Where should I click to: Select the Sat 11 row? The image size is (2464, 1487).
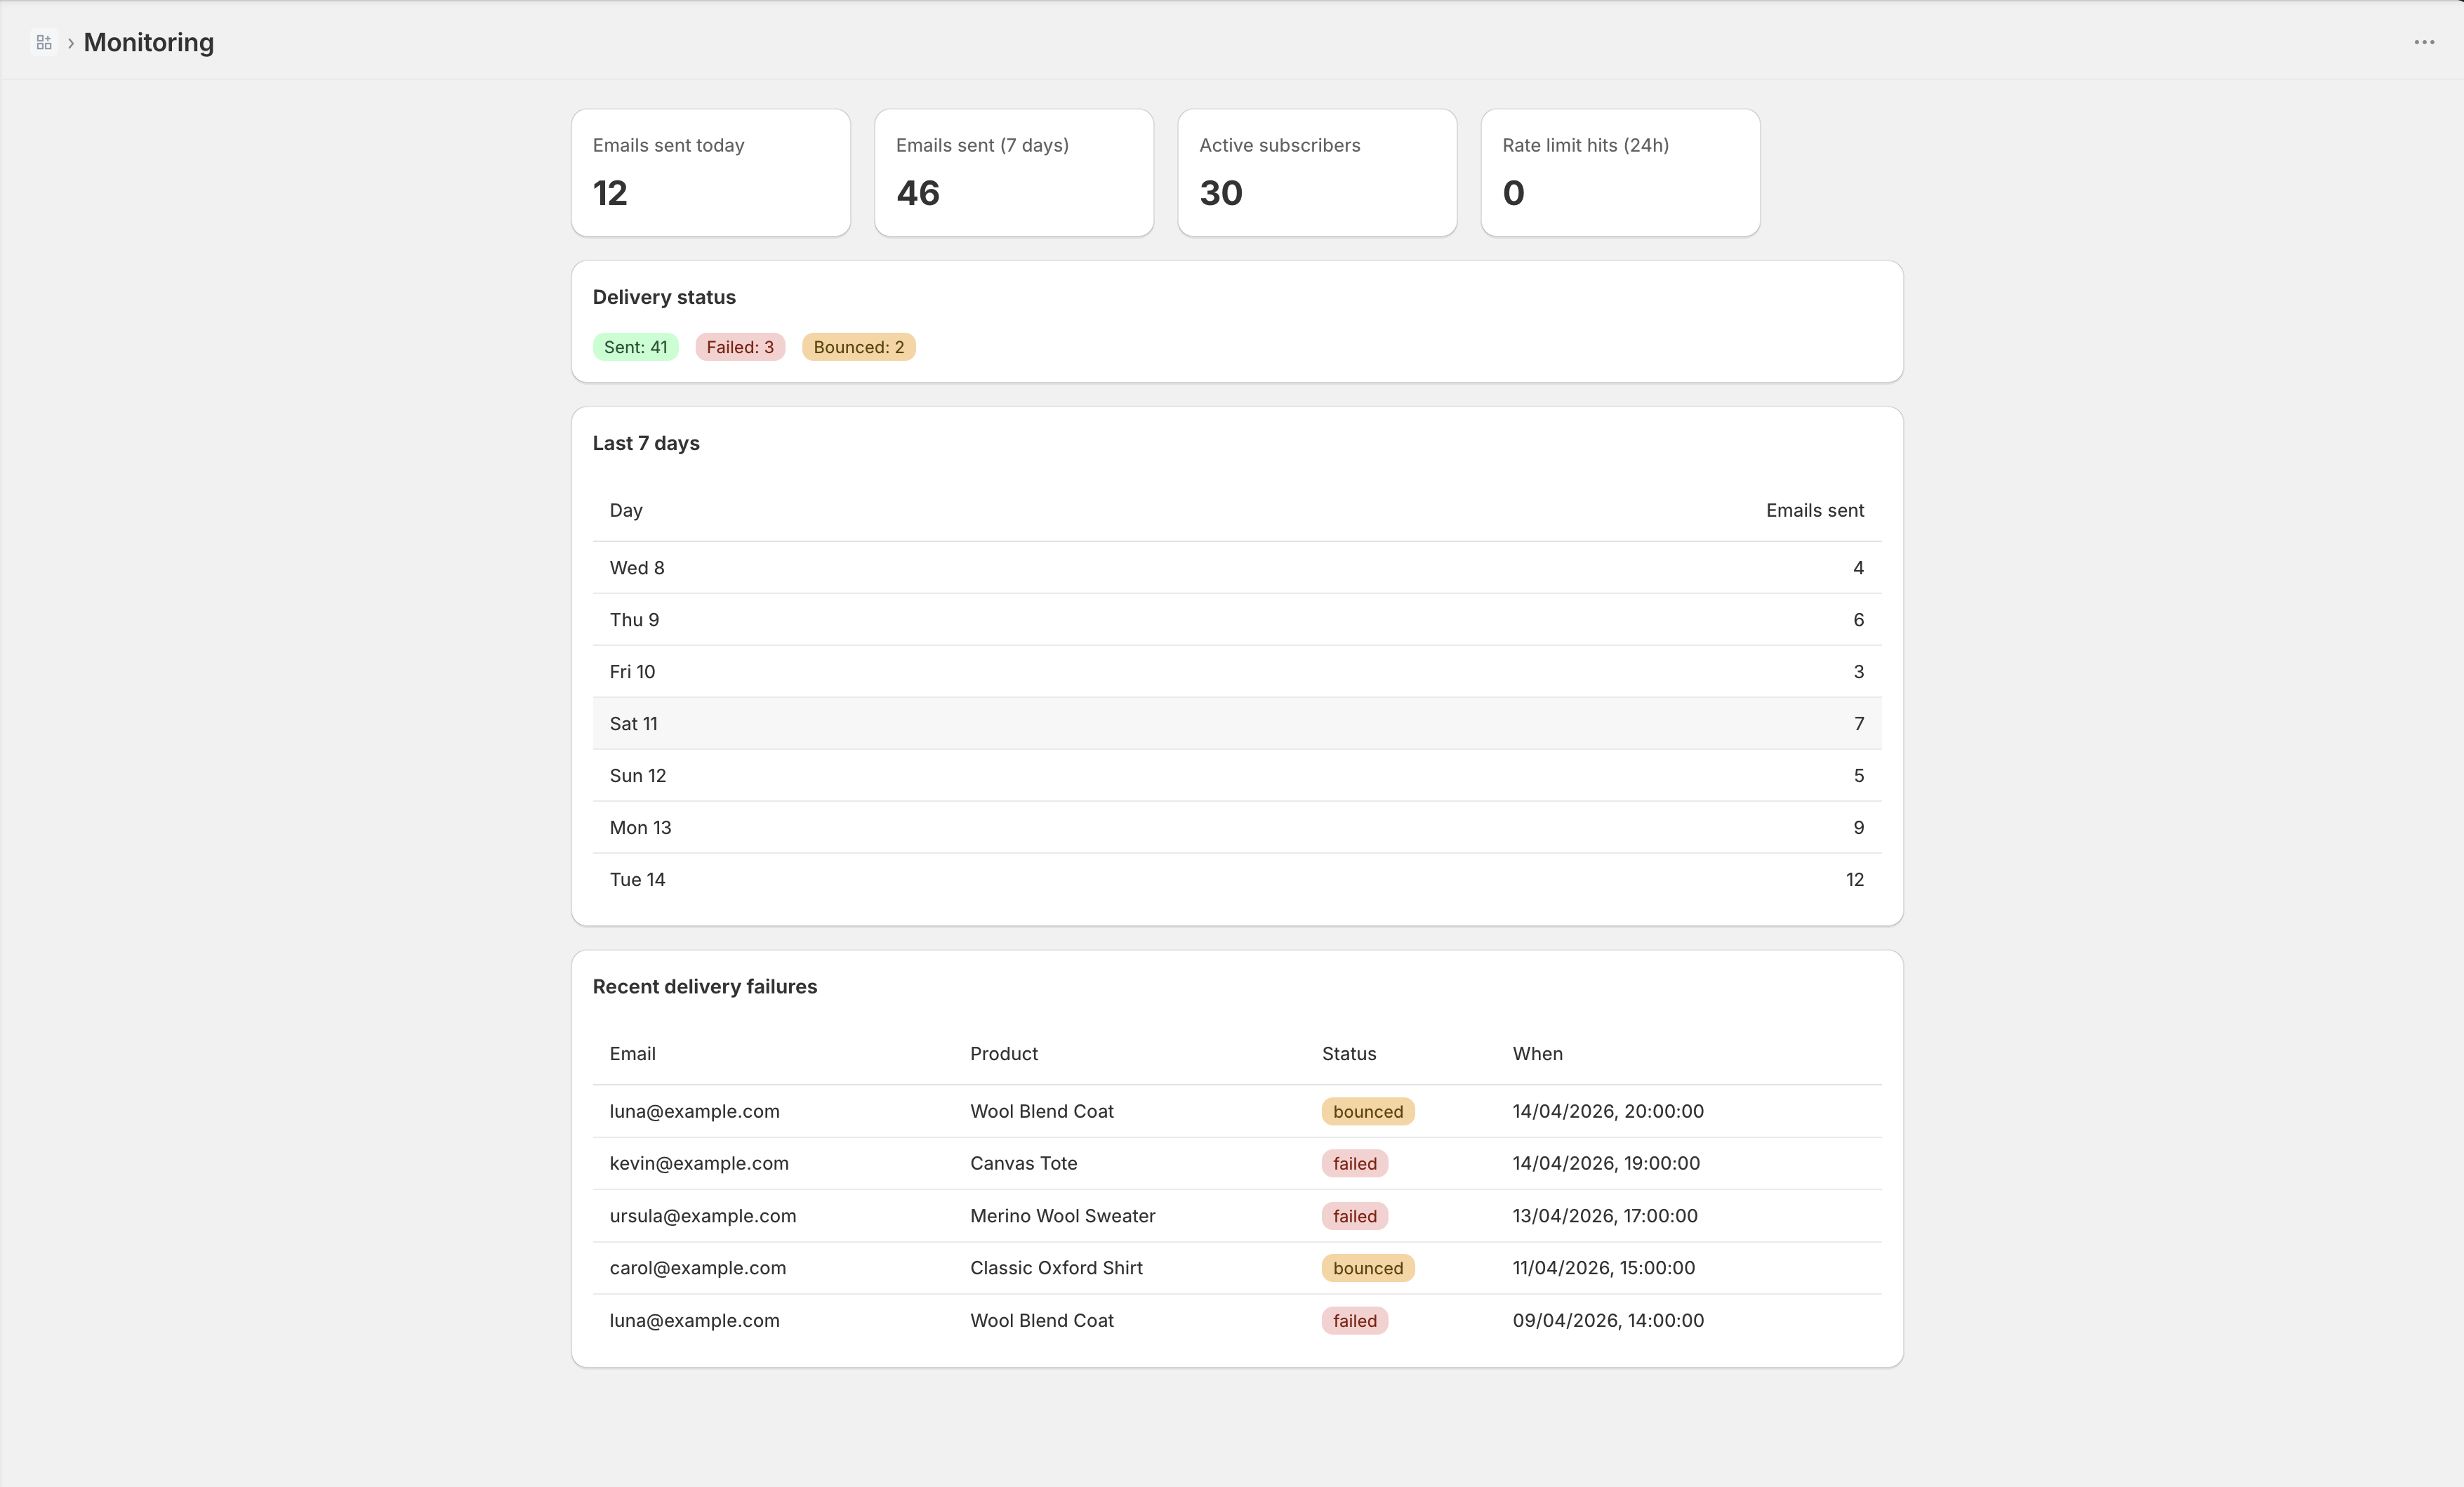click(x=1237, y=724)
